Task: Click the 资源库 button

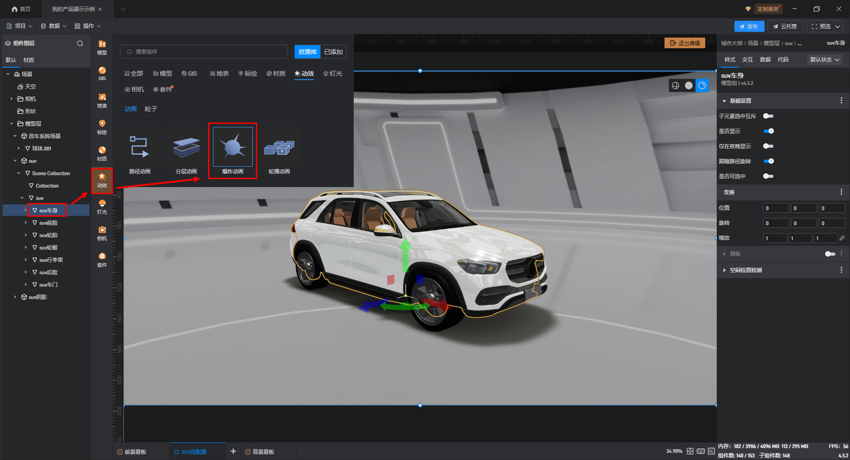Action: pyautogui.click(x=308, y=52)
